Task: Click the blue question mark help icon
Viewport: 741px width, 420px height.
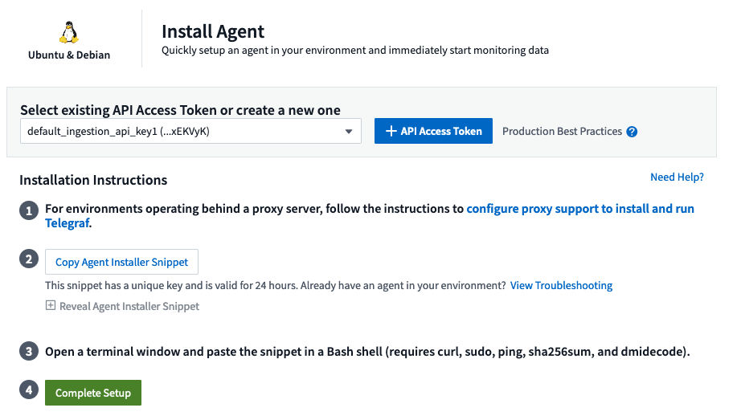Action: (x=632, y=132)
